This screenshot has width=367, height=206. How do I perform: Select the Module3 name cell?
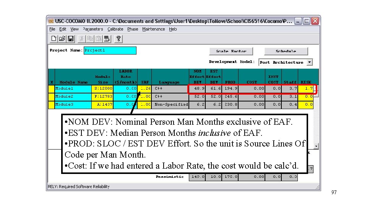click(73, 105)
